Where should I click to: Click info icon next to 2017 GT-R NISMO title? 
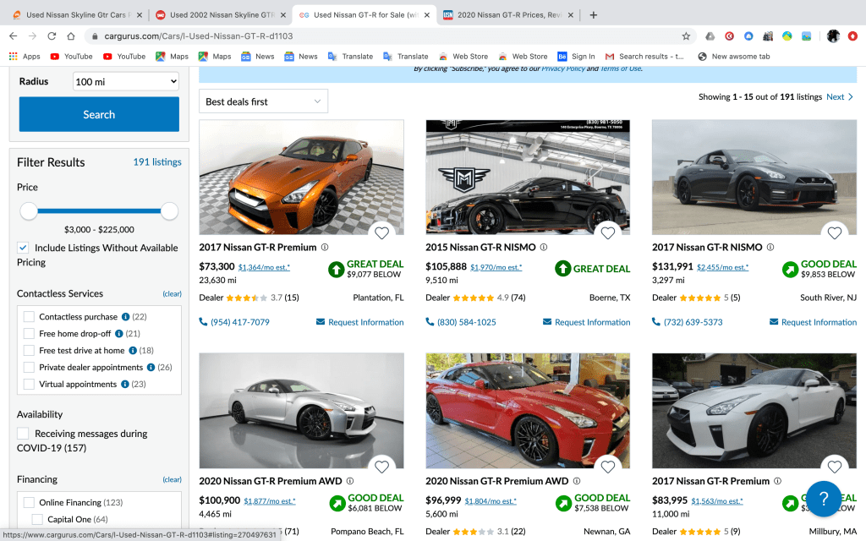[770, 248]
